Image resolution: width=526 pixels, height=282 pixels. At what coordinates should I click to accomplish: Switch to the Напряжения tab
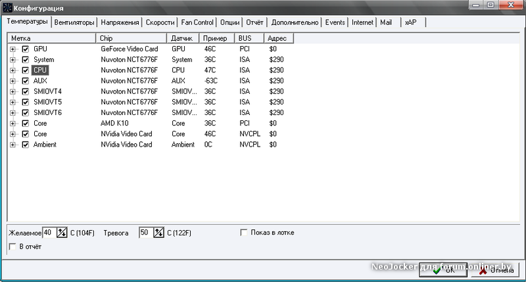[120, 22]
